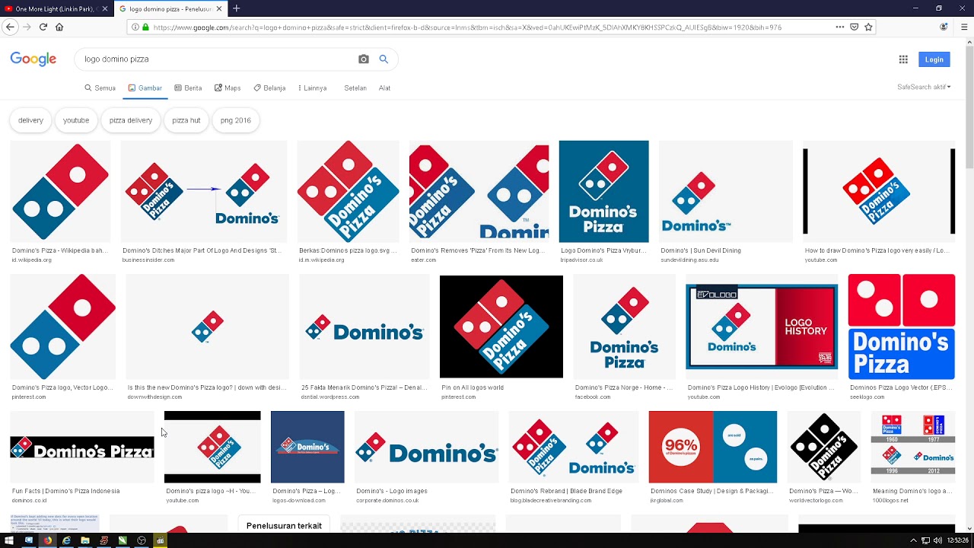This screenshot has width=974, height=548.
Task: Switch to the One More Light browser tab
Action: click(56, 8)
